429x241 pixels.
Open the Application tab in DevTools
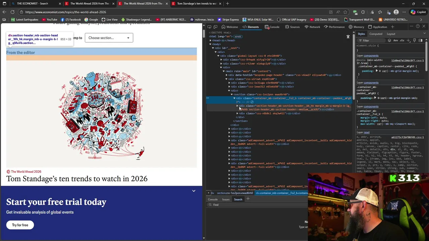pos(377,27)
